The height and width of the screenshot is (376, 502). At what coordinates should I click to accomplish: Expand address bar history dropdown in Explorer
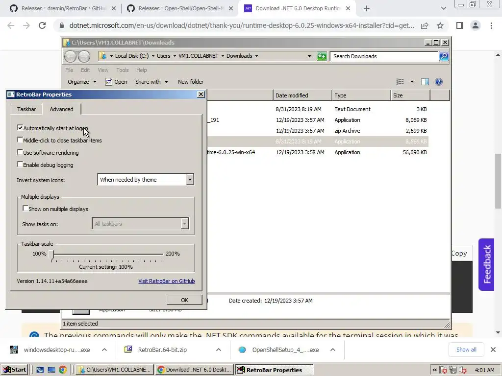coord(309,56)
